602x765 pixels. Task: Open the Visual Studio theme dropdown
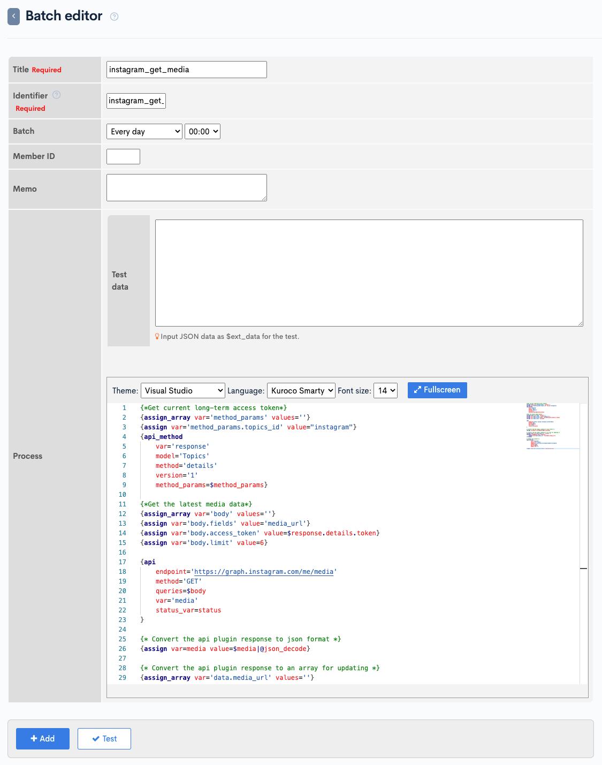click(x=181, y=390)
